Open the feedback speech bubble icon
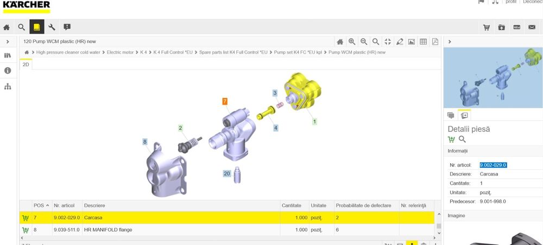 (67, 27)
